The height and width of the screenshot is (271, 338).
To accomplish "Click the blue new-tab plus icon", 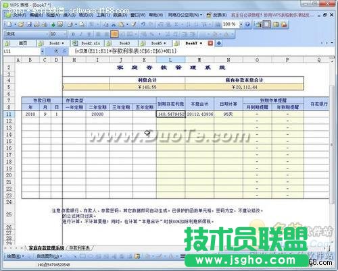I will (x=219, y=43).
